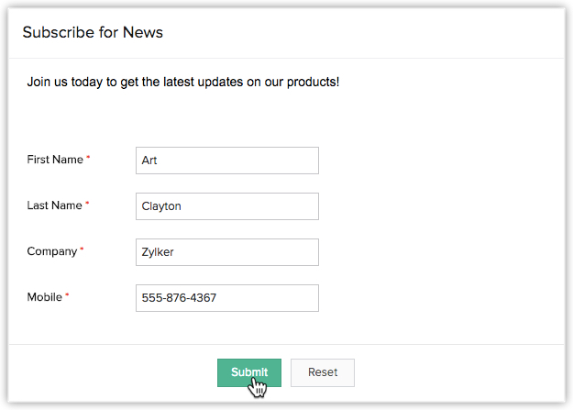Click the Subscribe for News heading

(x=93, y=32)
